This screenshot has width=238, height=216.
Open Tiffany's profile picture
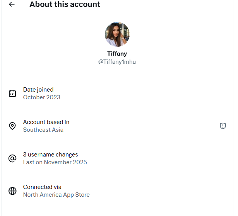coord(117,34)
